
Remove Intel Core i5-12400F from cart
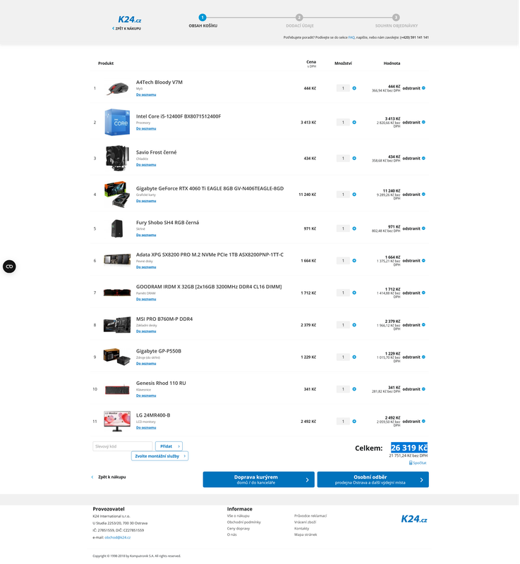[415, 122]
